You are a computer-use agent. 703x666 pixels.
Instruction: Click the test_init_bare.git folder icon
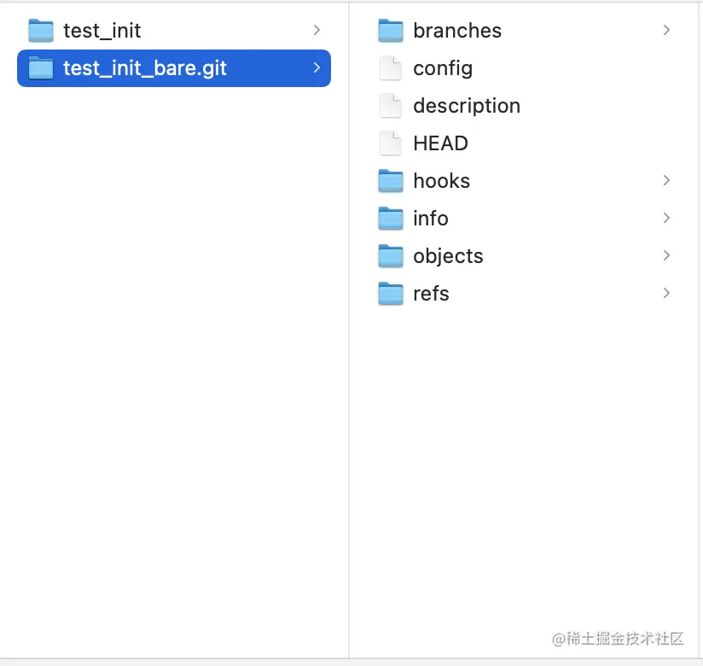[41, 68]
